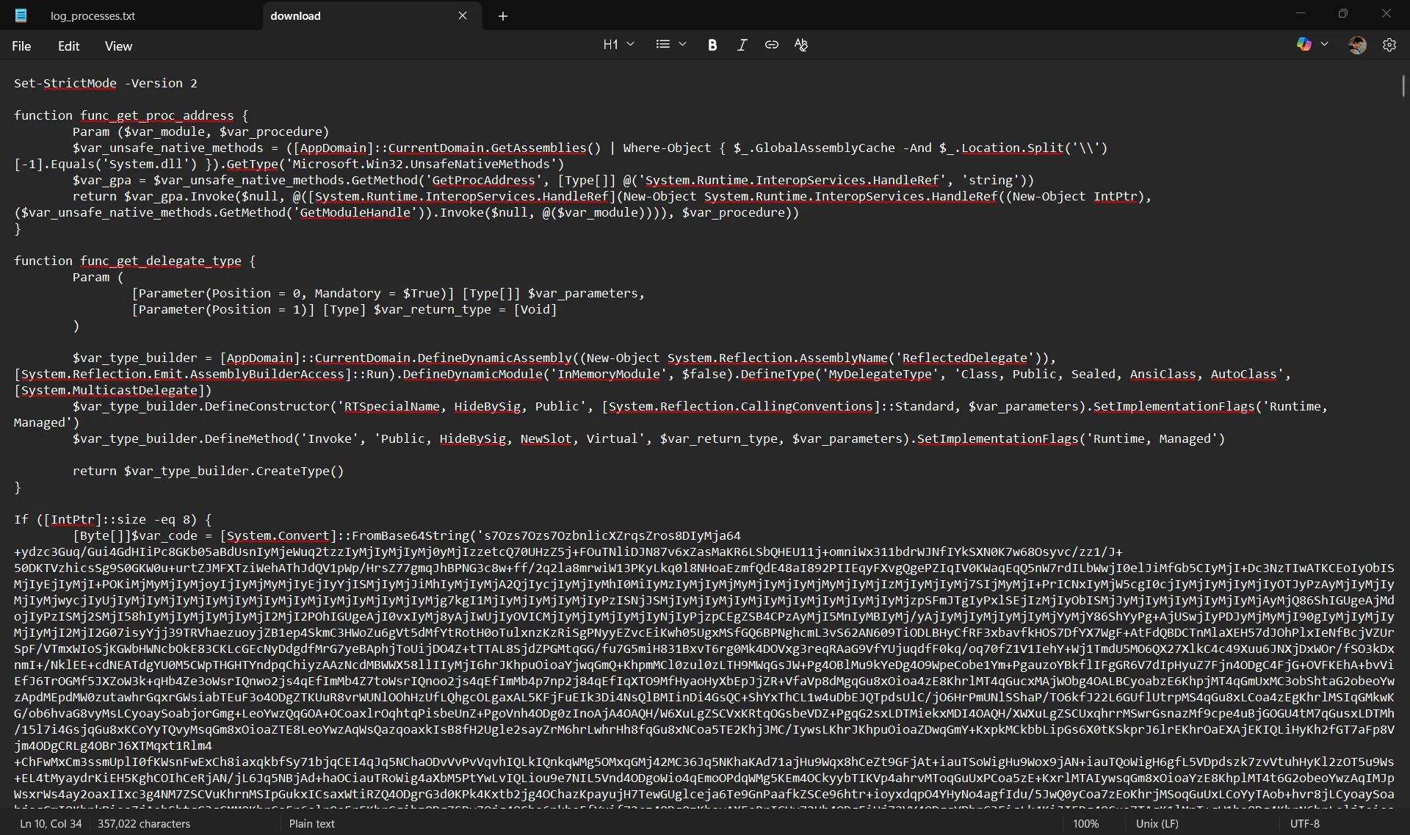Clear formatting with the Ab eraser icon
Image resolution: width=1410 pixels, height=835 pixels.
[x=801, y=45]
